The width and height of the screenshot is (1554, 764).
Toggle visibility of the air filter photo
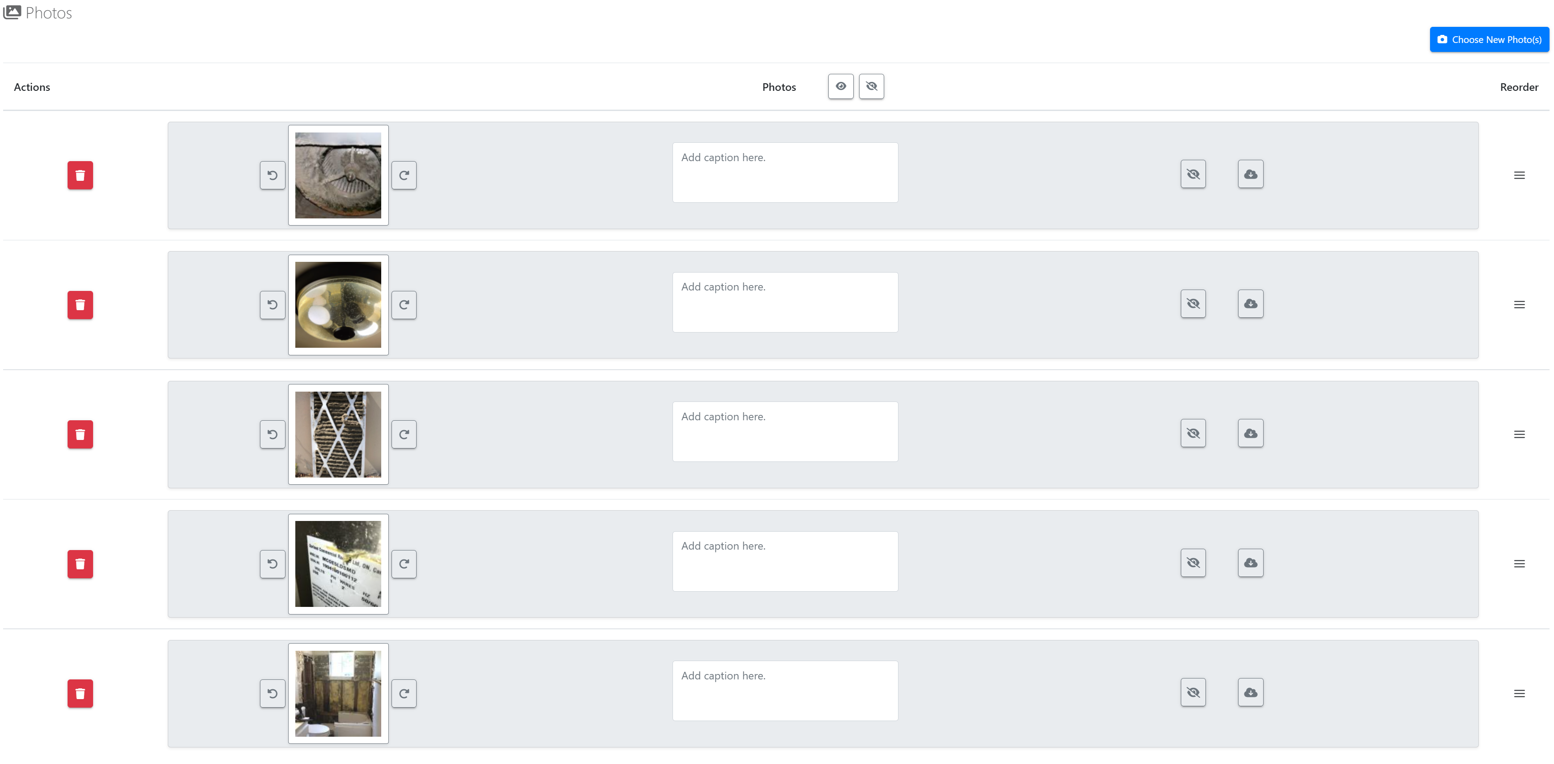tap(1192, 433)
